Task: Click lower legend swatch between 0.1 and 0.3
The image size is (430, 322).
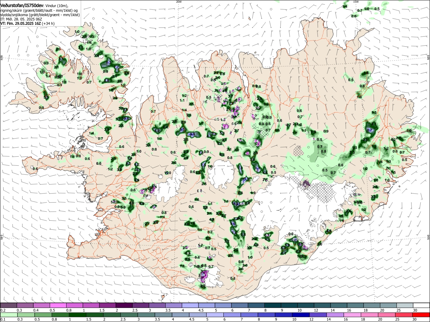Action: point(9,315)
